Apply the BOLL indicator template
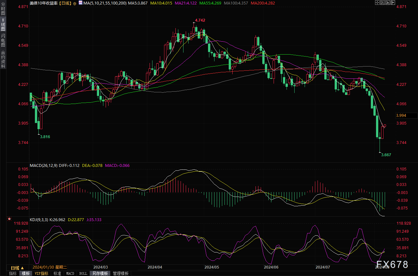The image size is (418, 276). pyautogui.click(x=83, y=273)
